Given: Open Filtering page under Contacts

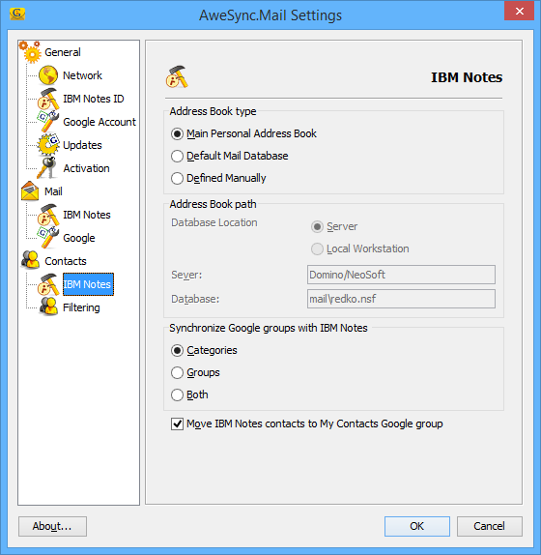Looking at the screenshot, I should [81, 307].
